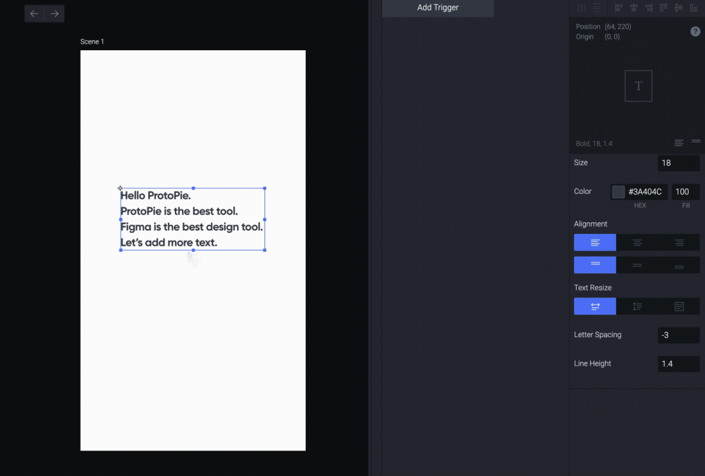Distribute layers horizontally icon
This screenshot has height=476, width=705.
tap(582, 8)
